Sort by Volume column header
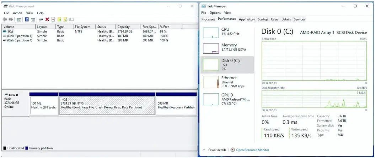Screen dimensions: 375x158 18,27
